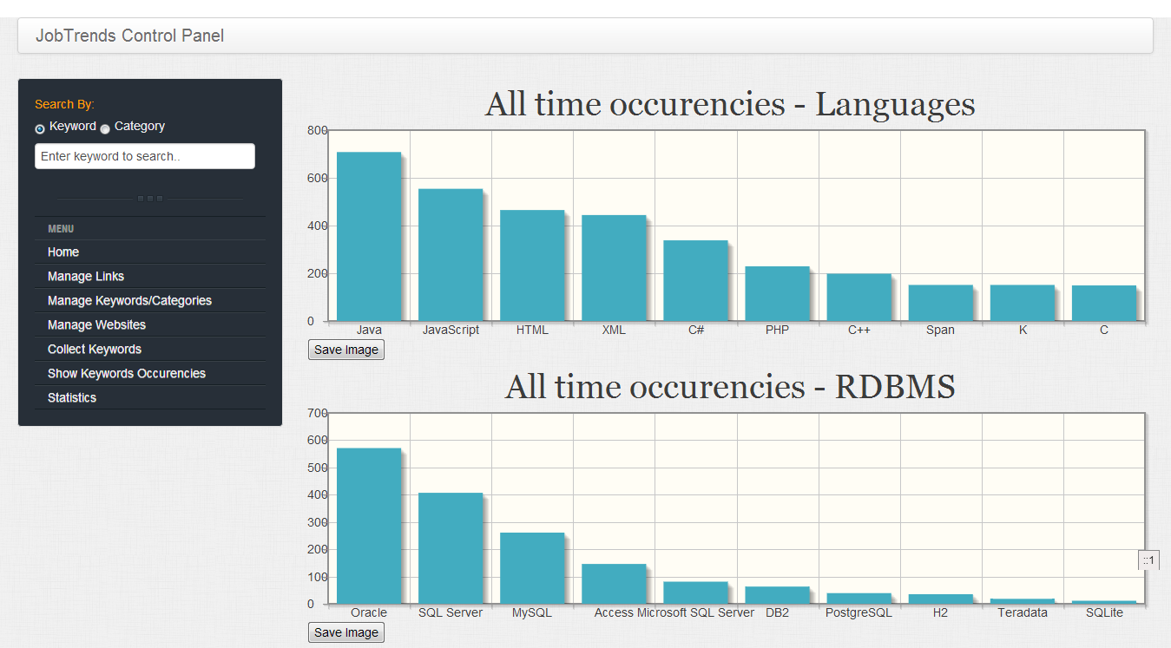Click the SQL Server bar in RDBMS chart
The width and height of the screenshot is (1171, 648).
(451, 548)
